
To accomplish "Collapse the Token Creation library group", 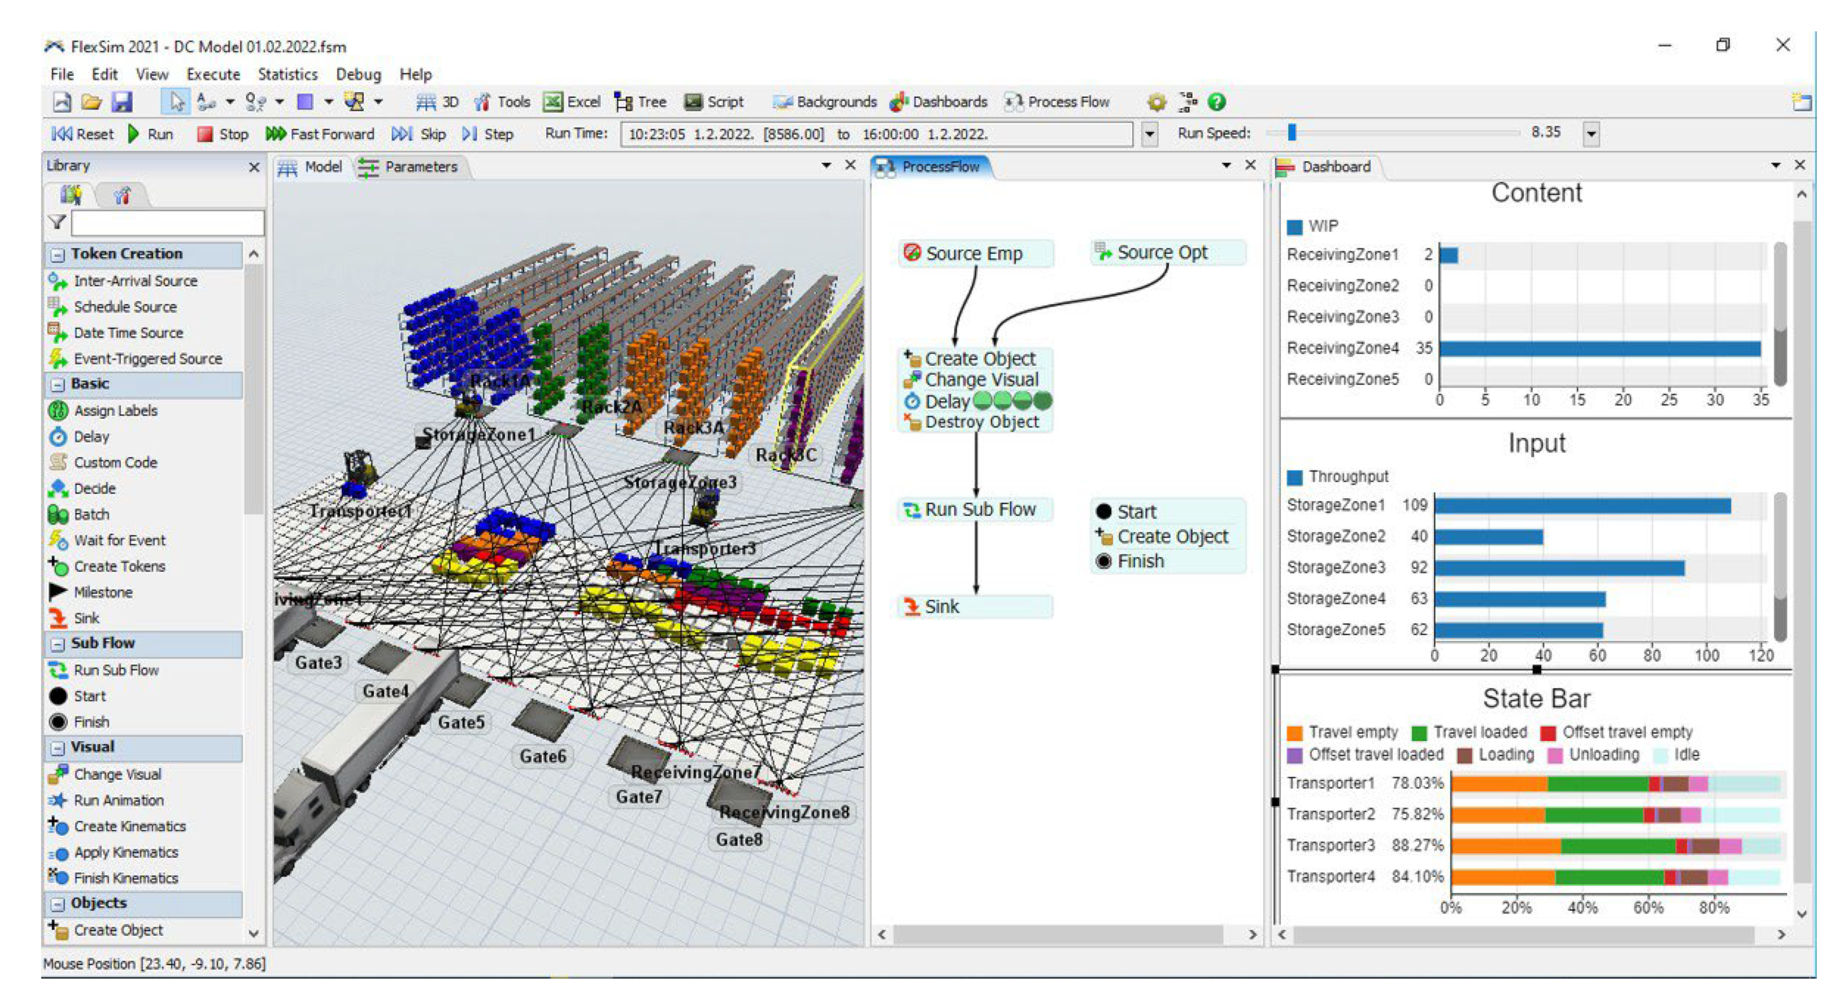I will pyautogui.click(x=58, y=254).
